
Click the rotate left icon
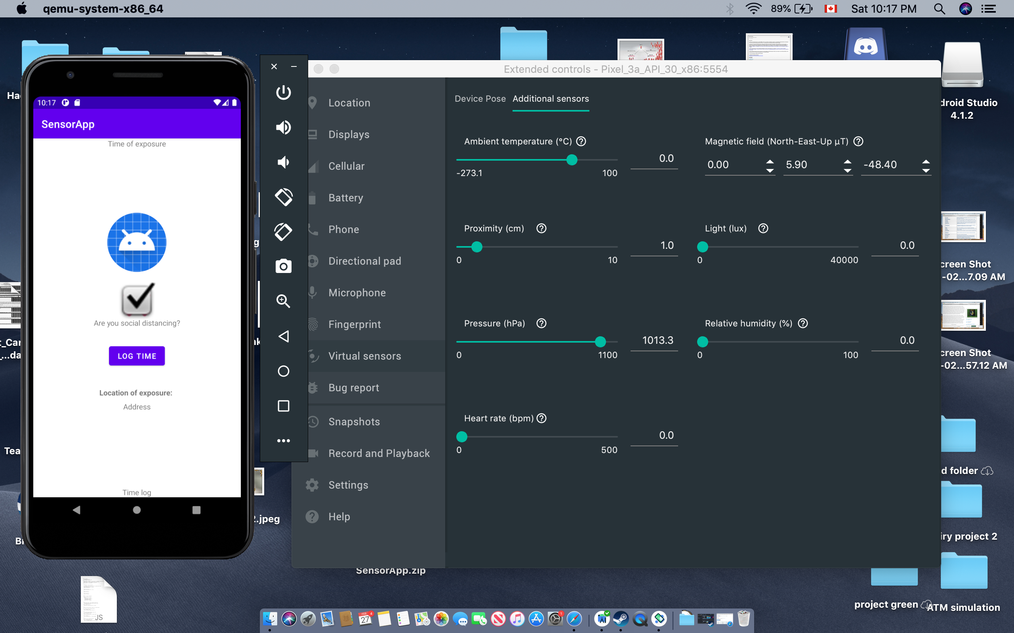click(283, 197)
